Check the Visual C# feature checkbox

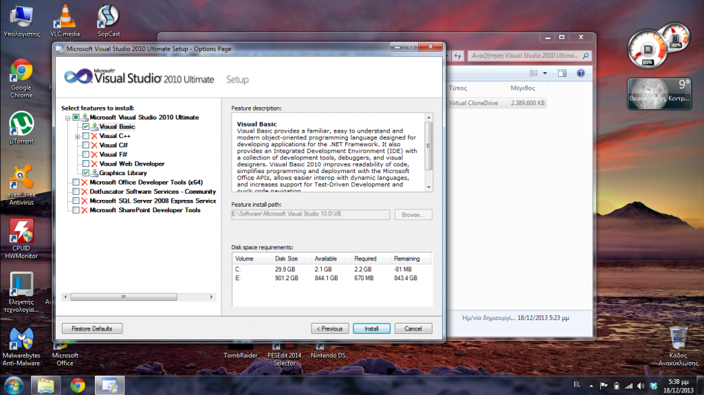pyautogui.click(x=86, y=145)
